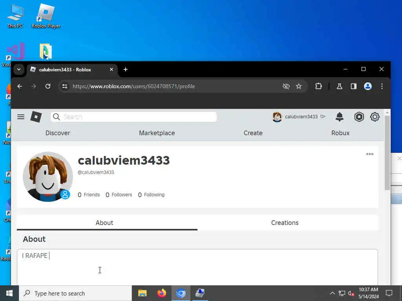
Task: Click the crossed-eye tracking protection icon
Action: (x=286, y=86)
